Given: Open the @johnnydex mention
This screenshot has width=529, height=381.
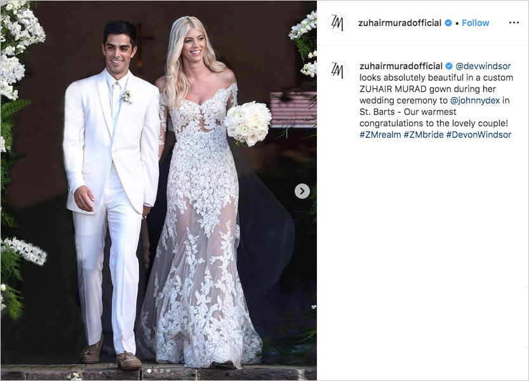Looking at the screenshot, I should click(475, 100).
